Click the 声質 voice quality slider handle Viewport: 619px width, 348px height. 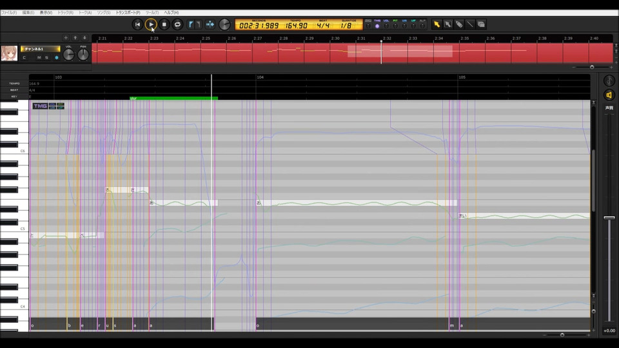click(609, 218)
